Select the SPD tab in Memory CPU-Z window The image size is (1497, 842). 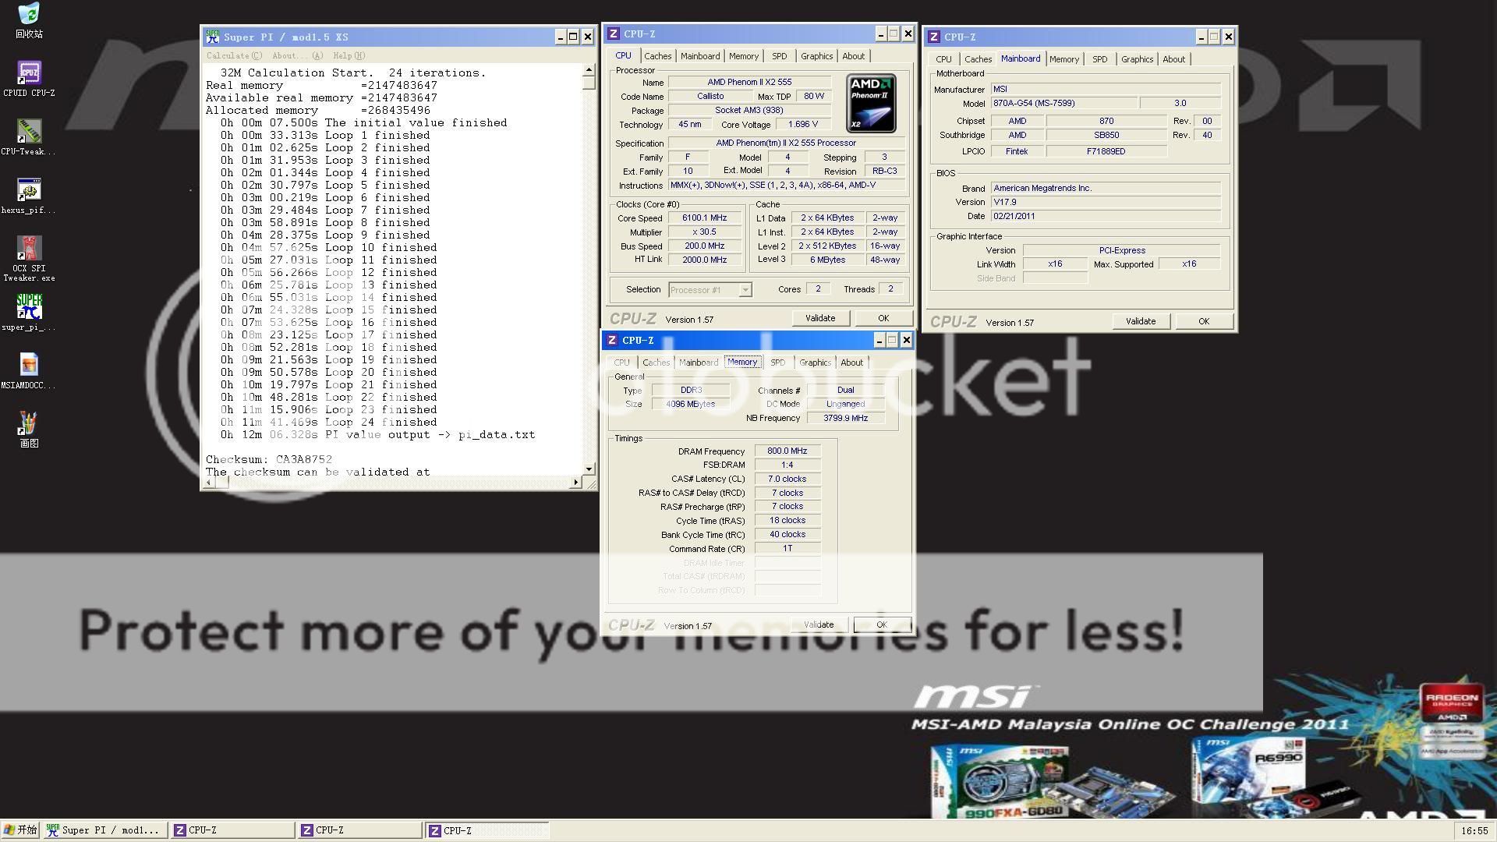click(x=777, y=363)
